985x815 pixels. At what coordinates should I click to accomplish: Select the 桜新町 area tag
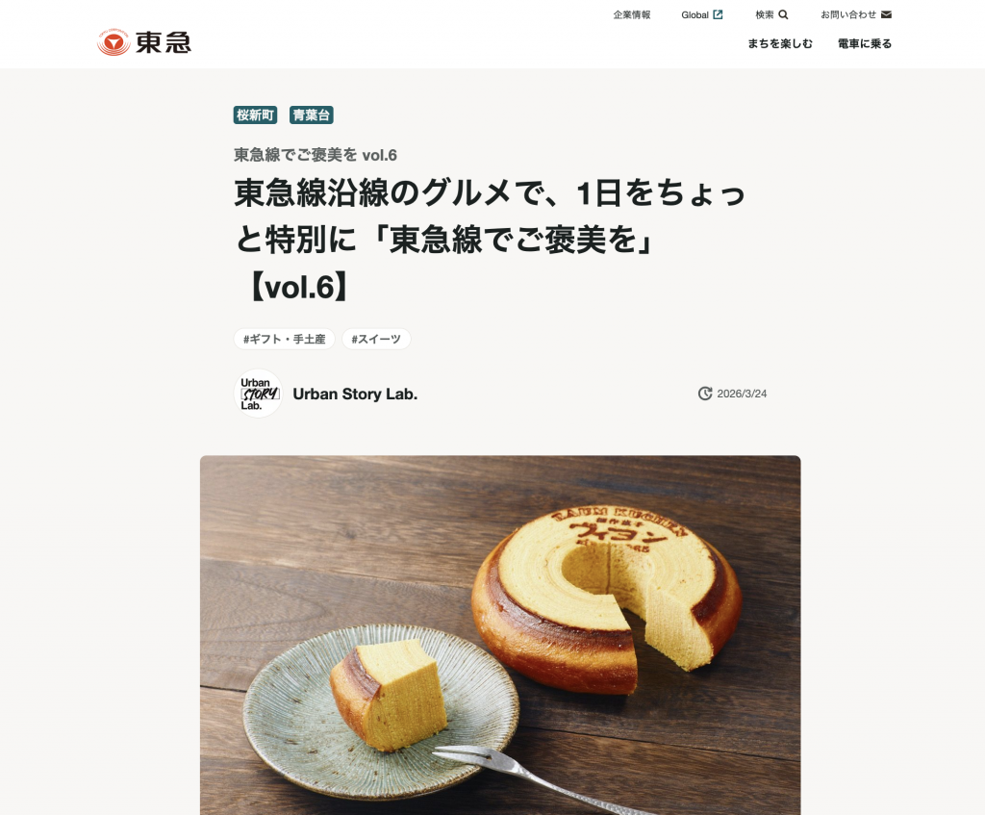[255, 115]
